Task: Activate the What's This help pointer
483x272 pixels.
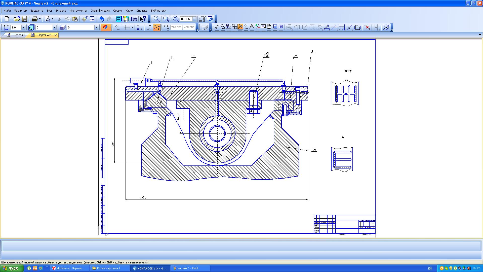Action: (143, 19)
